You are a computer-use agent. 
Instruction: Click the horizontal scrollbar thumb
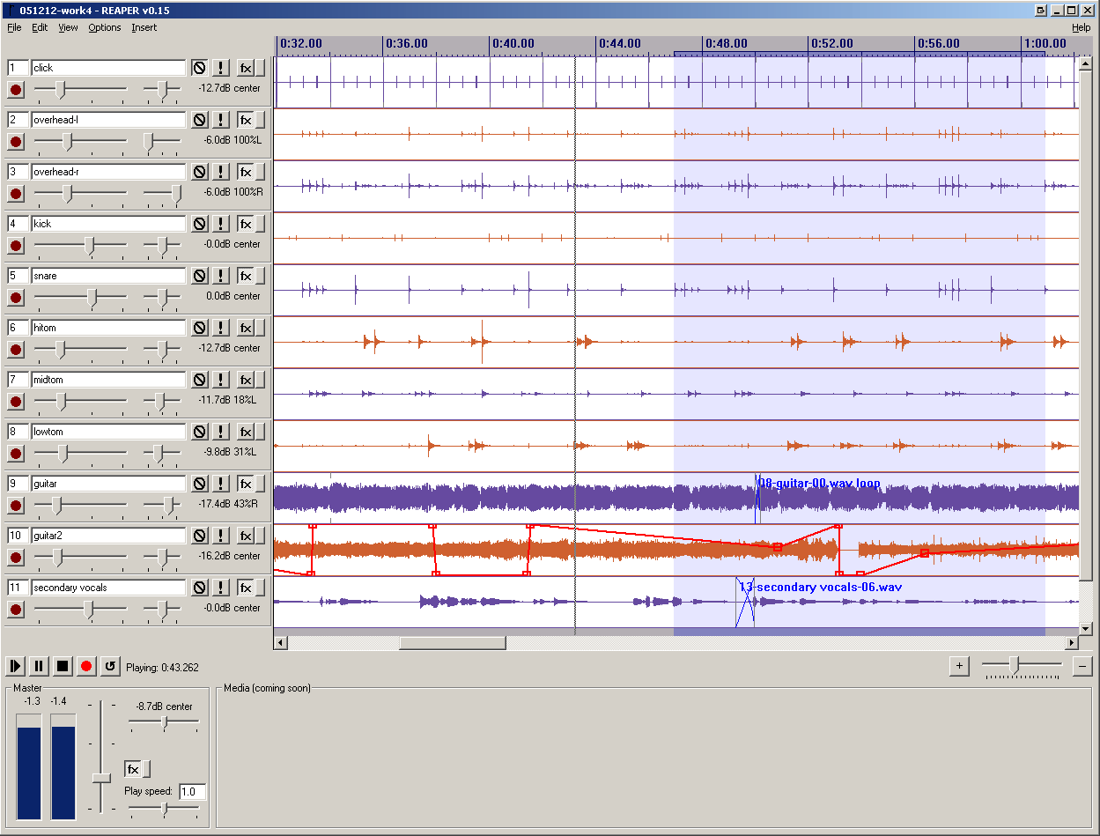click(x=453, y=642)
